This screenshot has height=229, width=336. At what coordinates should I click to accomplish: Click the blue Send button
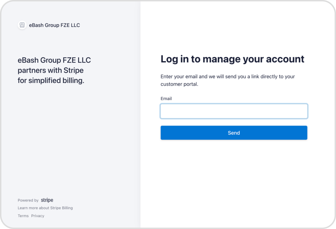pos(234,133)
